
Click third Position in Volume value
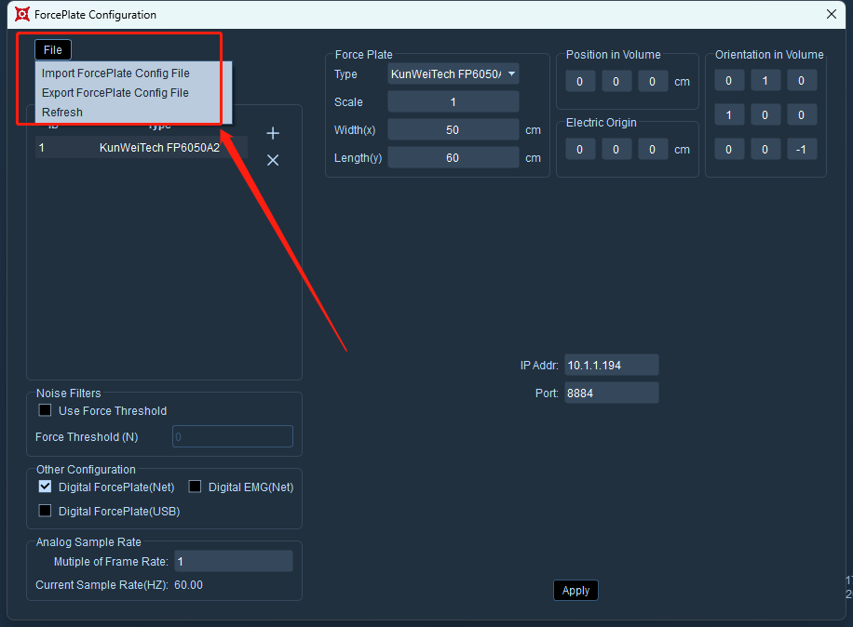coord(653,82)
